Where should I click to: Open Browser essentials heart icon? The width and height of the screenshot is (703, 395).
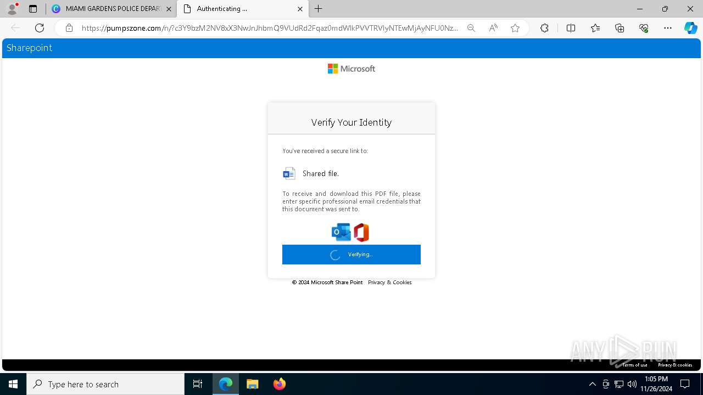(644, 28)
